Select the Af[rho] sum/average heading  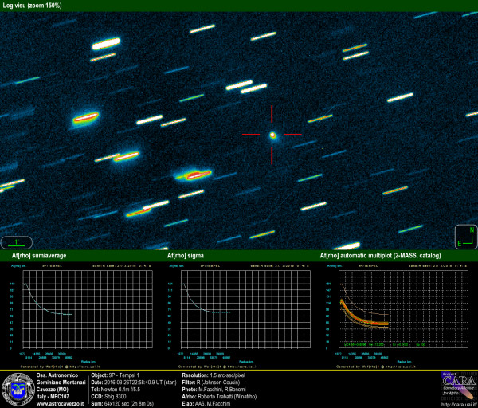[38, 256]
